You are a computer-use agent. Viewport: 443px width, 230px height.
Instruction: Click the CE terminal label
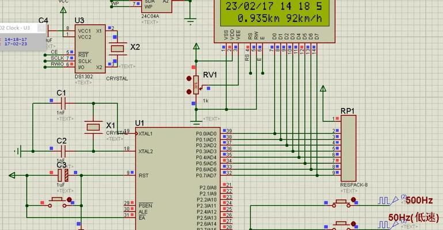[54, 52]
